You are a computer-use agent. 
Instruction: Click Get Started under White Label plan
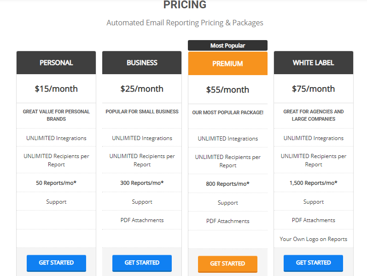click(x=313, y=263)
